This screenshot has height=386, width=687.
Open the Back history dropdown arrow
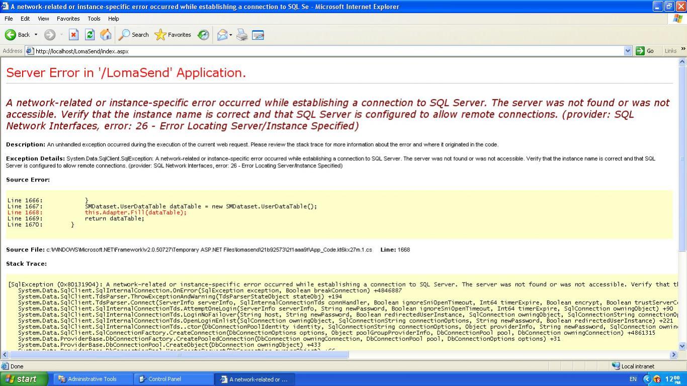(x=36, y=35)
